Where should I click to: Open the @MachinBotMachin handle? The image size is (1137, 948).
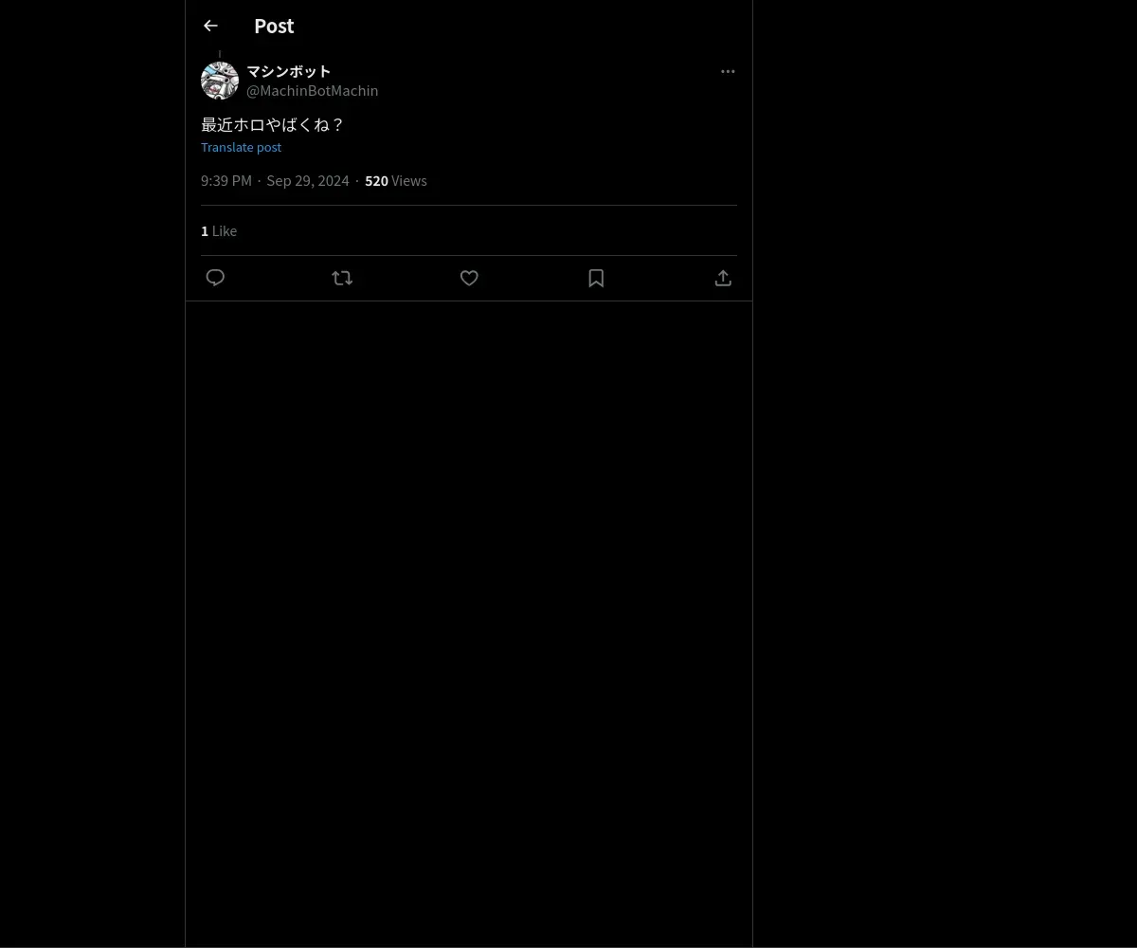313,90
